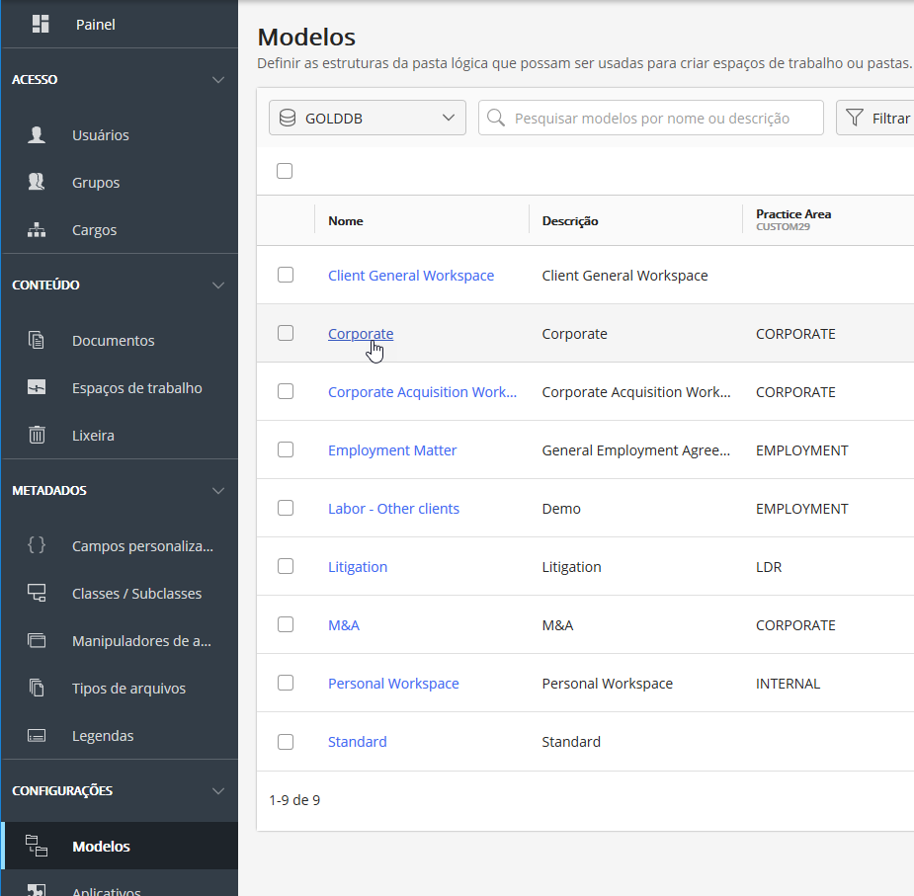The image size is (914, 896).
Task: Tick the Litigation row checkbox
Action: click(x=286, y=566)
